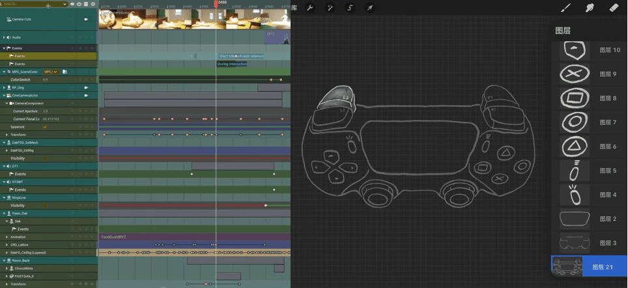Select the DakFG_CtrlRig (Layered) track label

pos(28,252)
